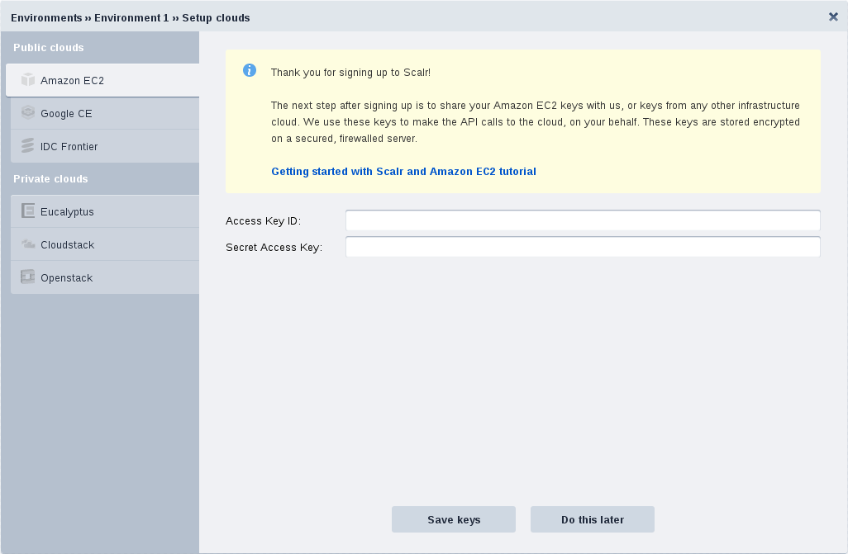Open the IDC Frontier tab

105,146
